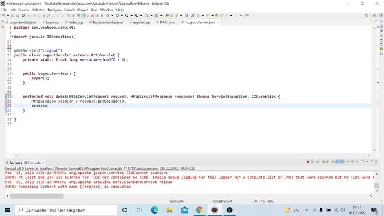384x216 pixels.
Task: Open the dropdown arrow next to Open Console
Action: pos(367,161)
